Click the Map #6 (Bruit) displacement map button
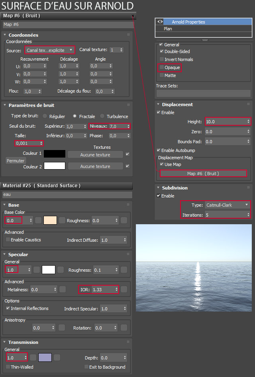This screenshot has height=377, width=255. [x=203, y=174]
